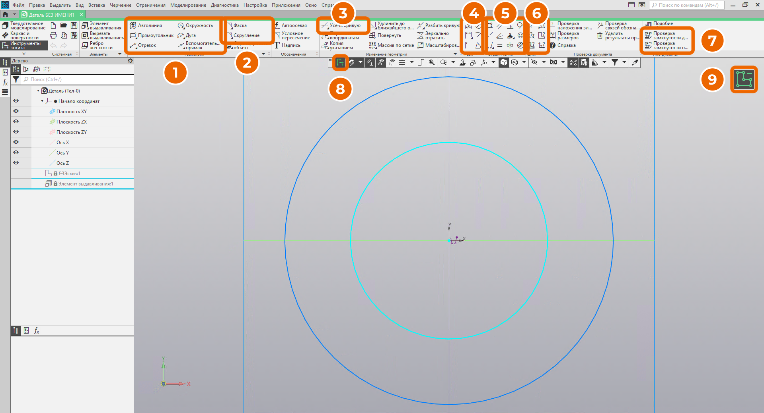
Task: Select the Автоосевая centerline tool
Action: coord(290,25)
